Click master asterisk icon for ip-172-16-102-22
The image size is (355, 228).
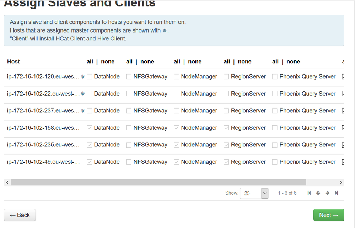pyautogui.click(x=83, y=94)
